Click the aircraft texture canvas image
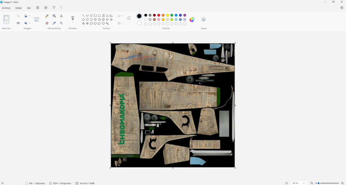 coord(173,105)
